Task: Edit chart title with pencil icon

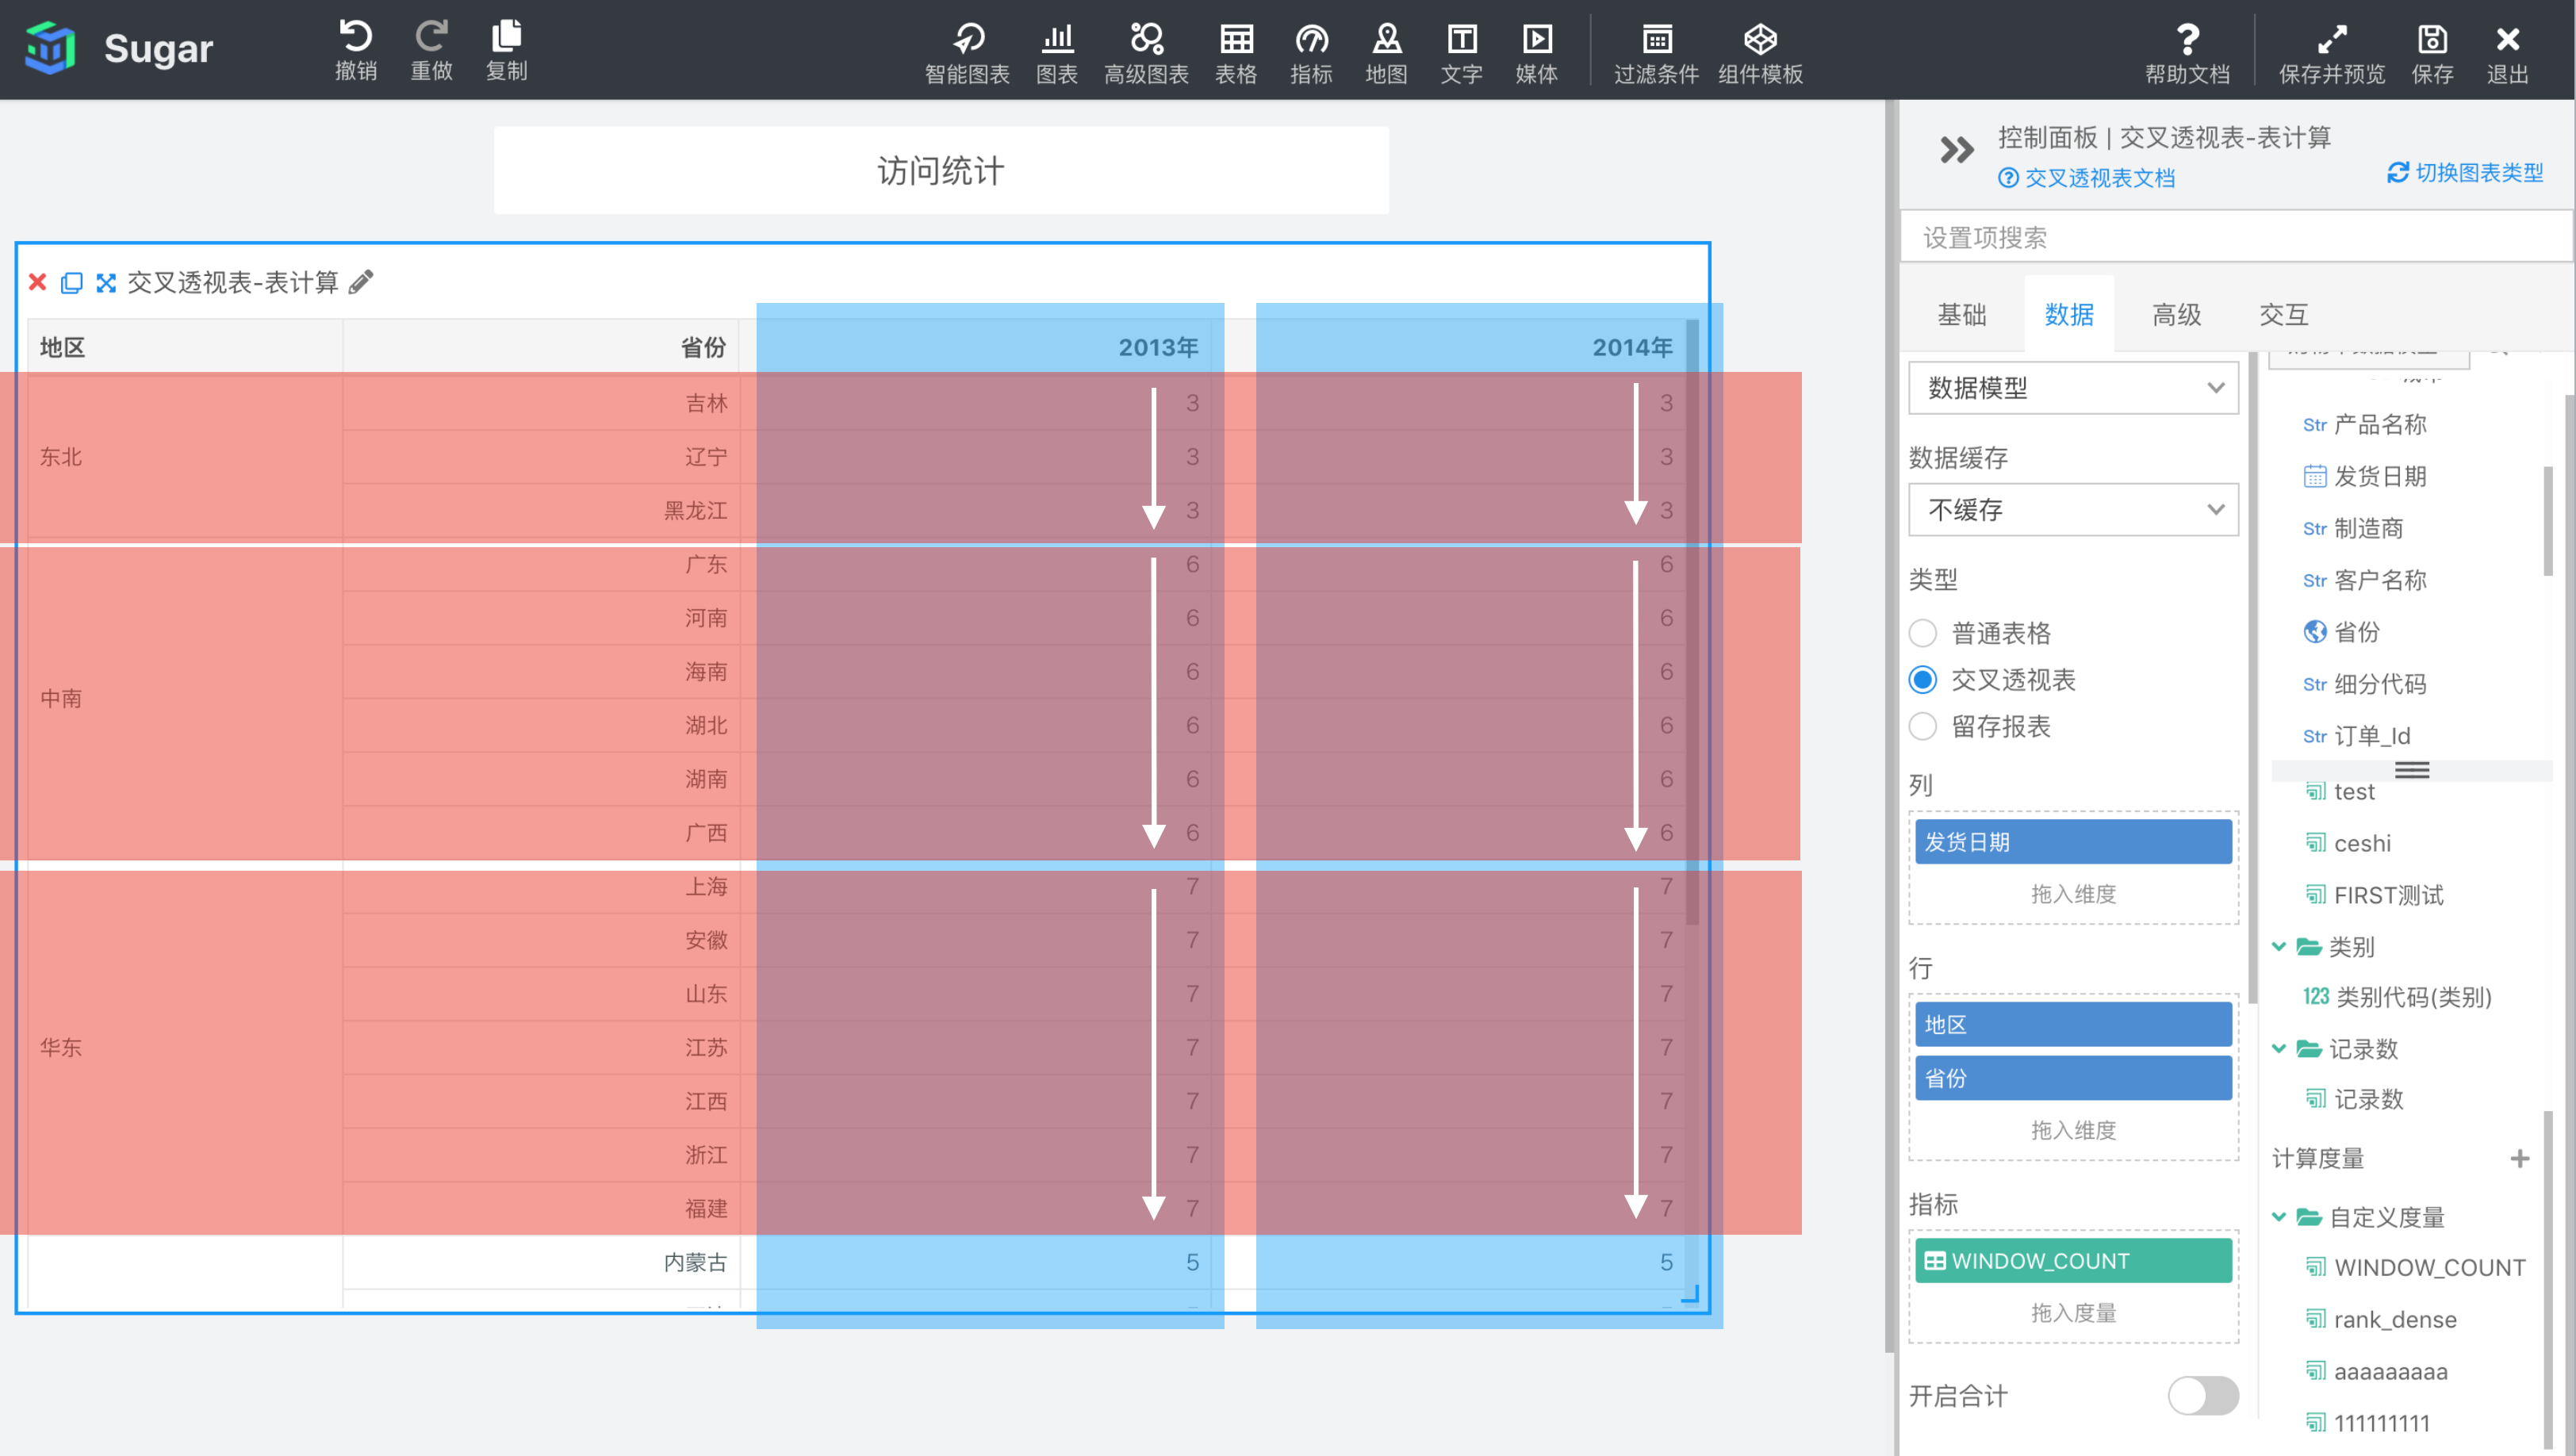Action: (x=361, y=282)
